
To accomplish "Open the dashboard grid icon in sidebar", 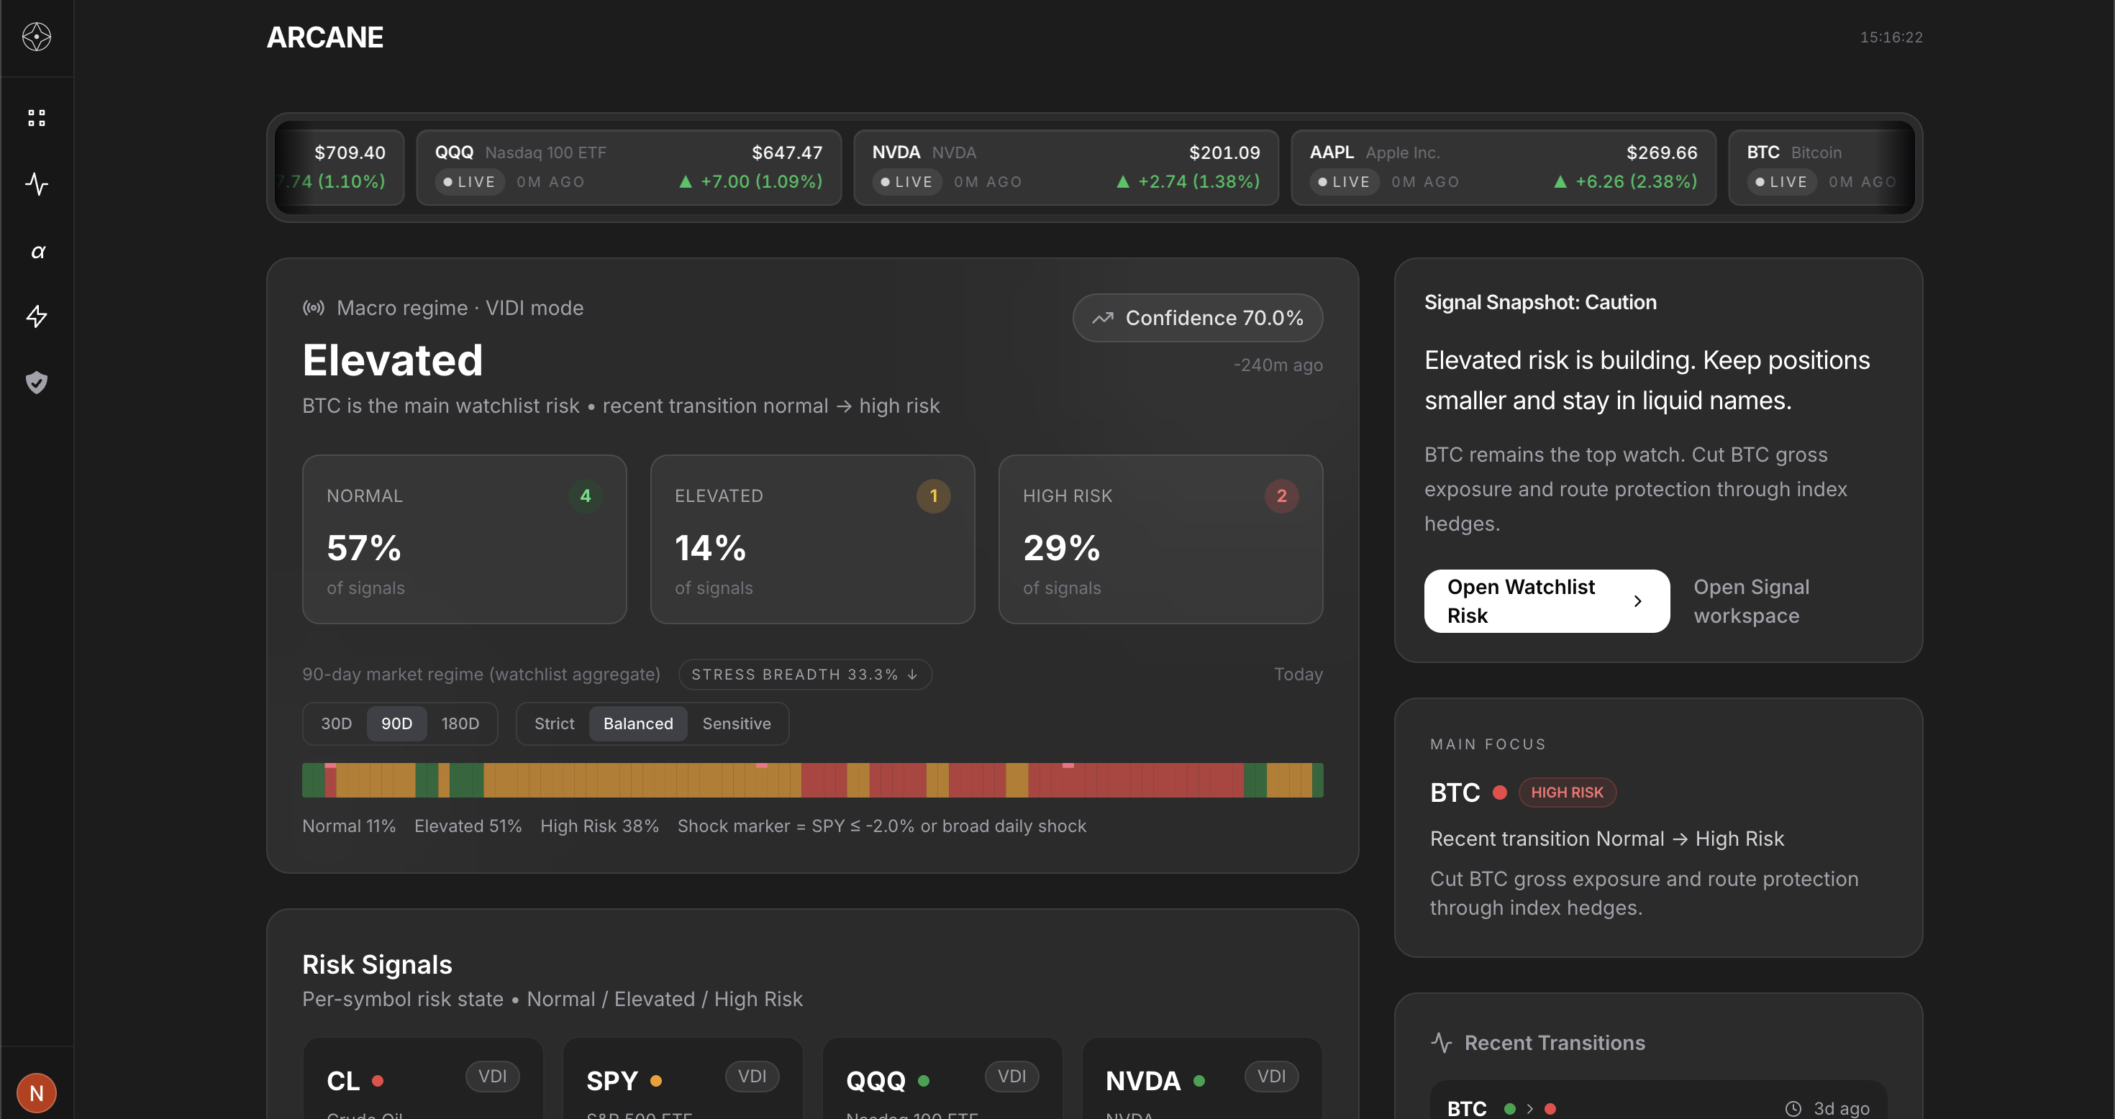I will tap(36, 118).
